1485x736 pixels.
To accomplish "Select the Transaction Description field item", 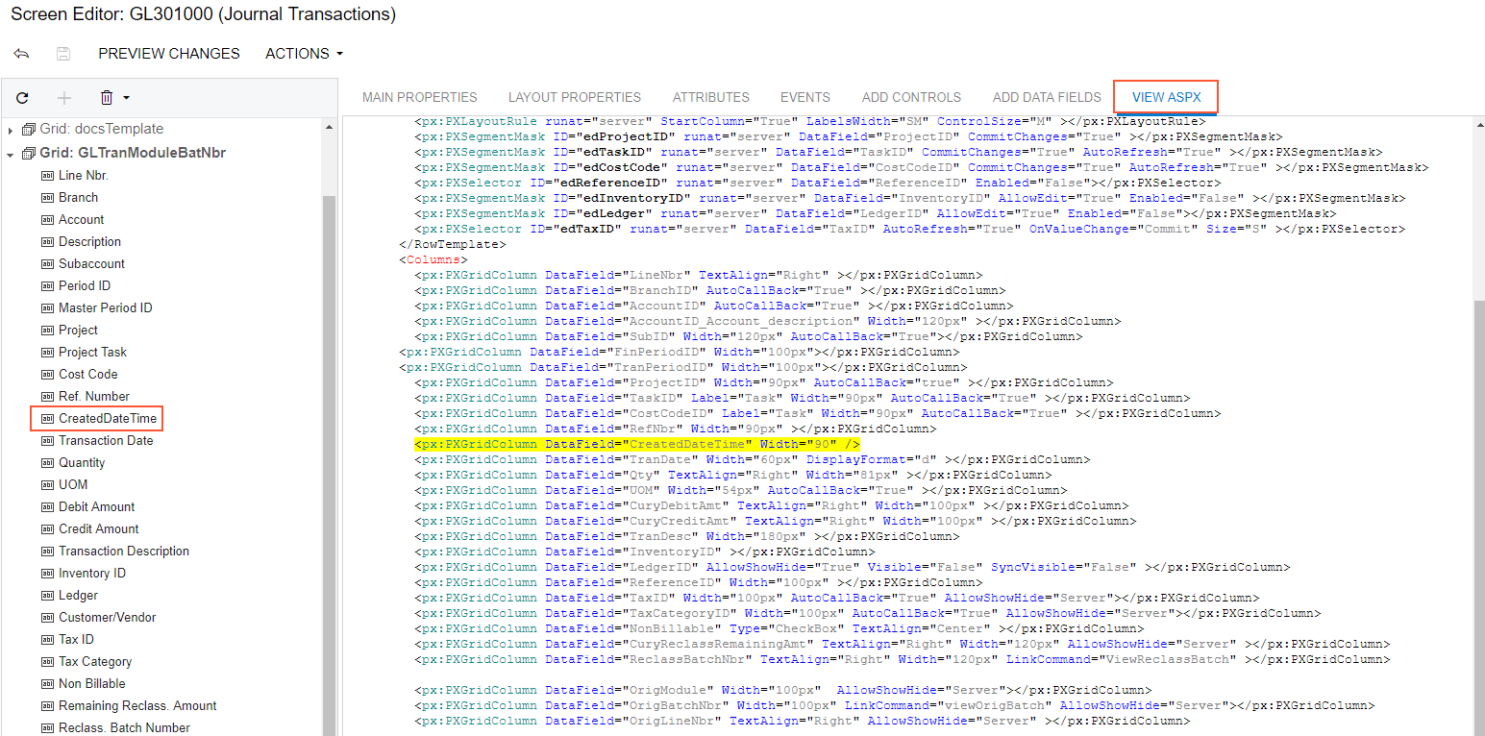I will [123, 552].
